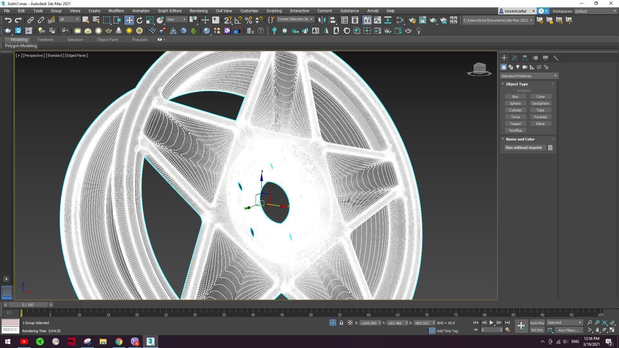The height and width of the screenshot is (348, 619).
Task: Toggle the AutoGrid checkbox
Action: tap(515, 91)
